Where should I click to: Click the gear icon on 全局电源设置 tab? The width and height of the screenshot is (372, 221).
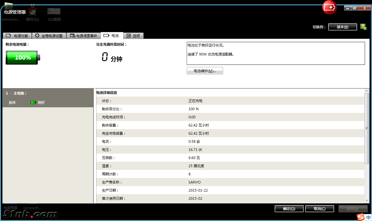(37, 36)
